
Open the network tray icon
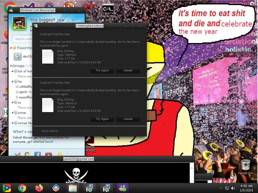point(227,188)
